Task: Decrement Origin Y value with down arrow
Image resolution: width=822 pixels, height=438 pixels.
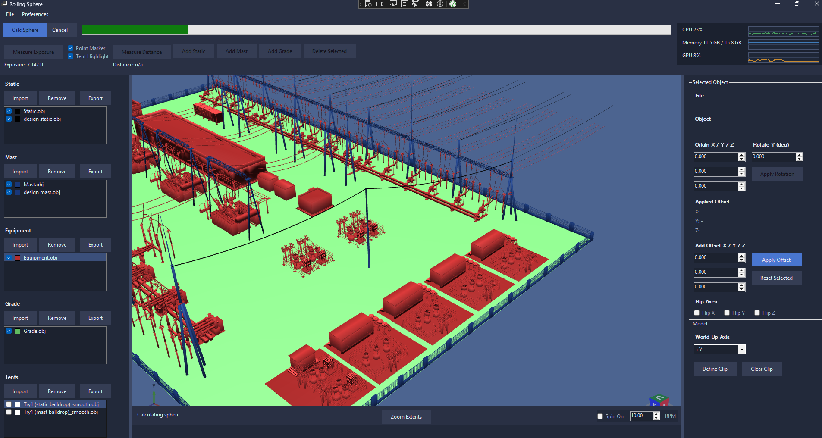Action: (742, 174)
